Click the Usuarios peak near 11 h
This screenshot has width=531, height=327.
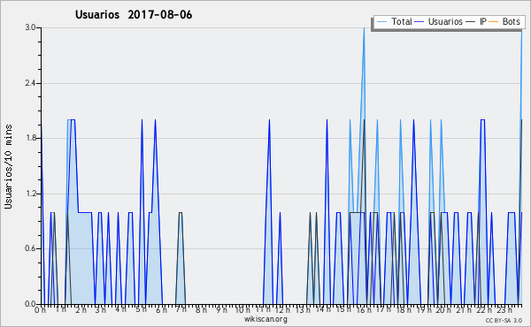point(269,120)
